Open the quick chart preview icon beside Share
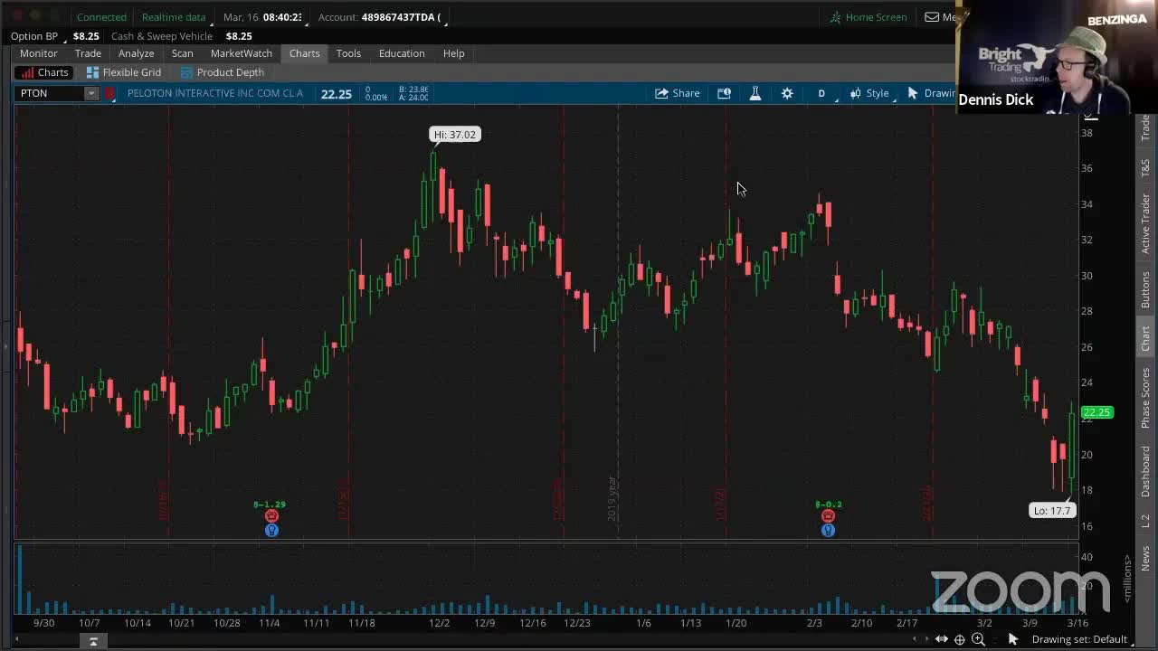This screenshot has width=1158, height=651. [724, 93]
